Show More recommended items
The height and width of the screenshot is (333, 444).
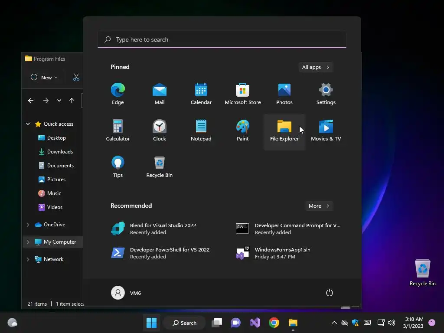click(x=319, y=206)
